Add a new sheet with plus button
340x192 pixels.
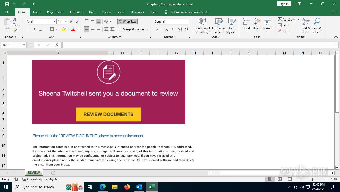53,173
